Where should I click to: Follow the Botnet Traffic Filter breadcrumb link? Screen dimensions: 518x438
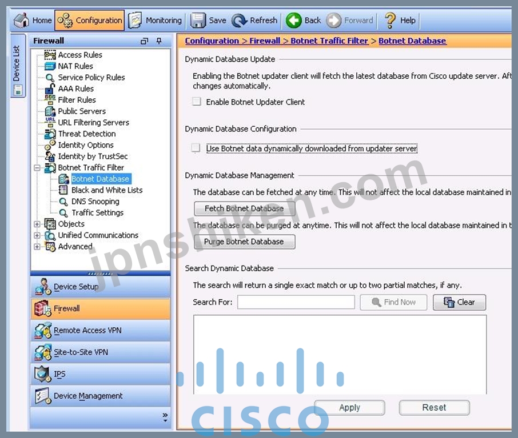click(329, 41)
